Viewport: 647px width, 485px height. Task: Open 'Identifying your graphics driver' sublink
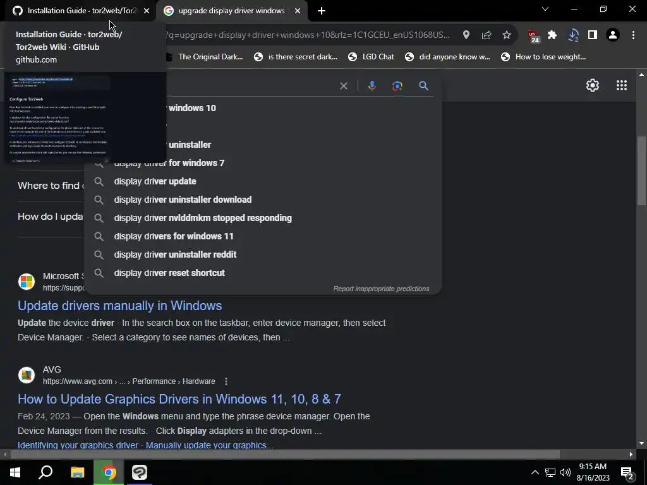(x=78, y=445)
